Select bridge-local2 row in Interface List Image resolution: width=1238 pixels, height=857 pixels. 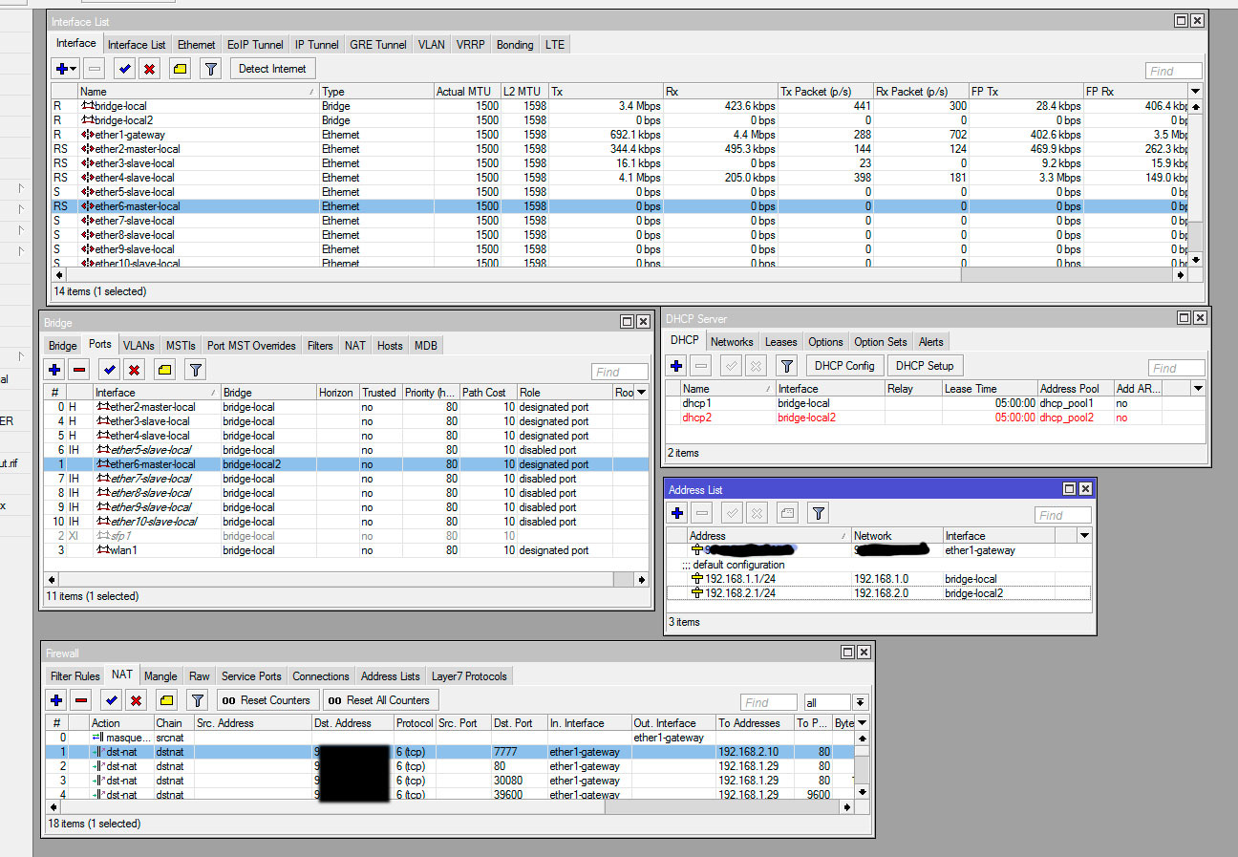pos(619,120)
